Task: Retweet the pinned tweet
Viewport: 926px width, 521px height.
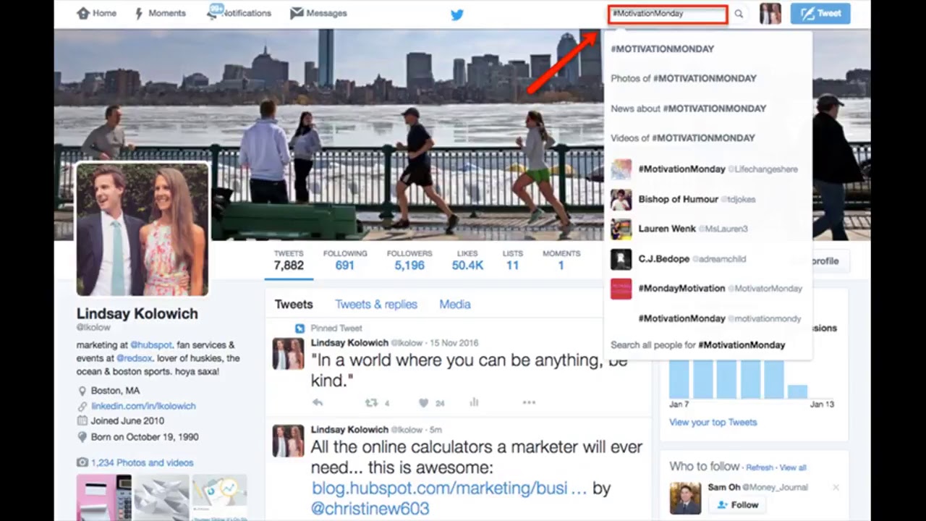Action: pyautogui.click(x=371, y=403)
